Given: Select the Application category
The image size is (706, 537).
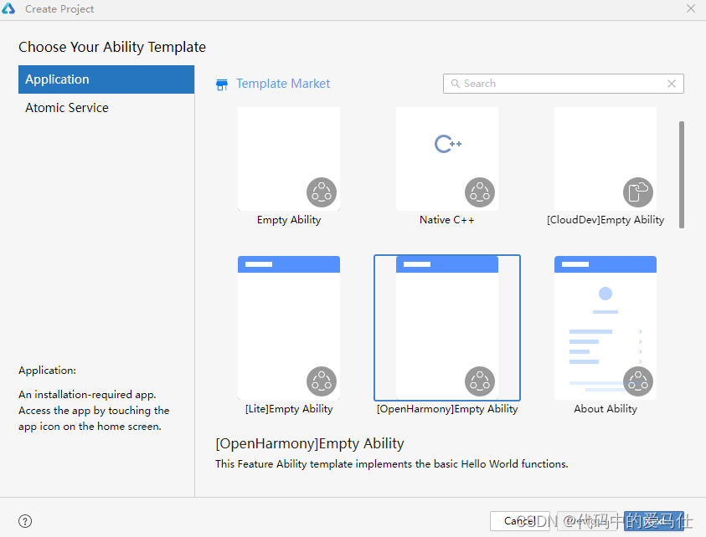Looking at the screenshot, I should pos(56,79).
